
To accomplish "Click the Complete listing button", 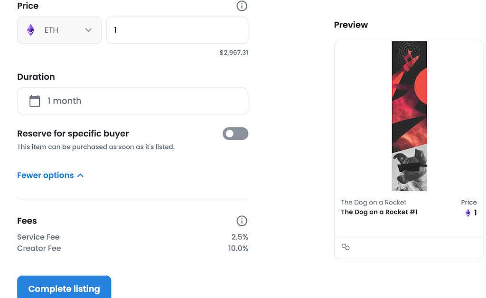I will 64,289.
